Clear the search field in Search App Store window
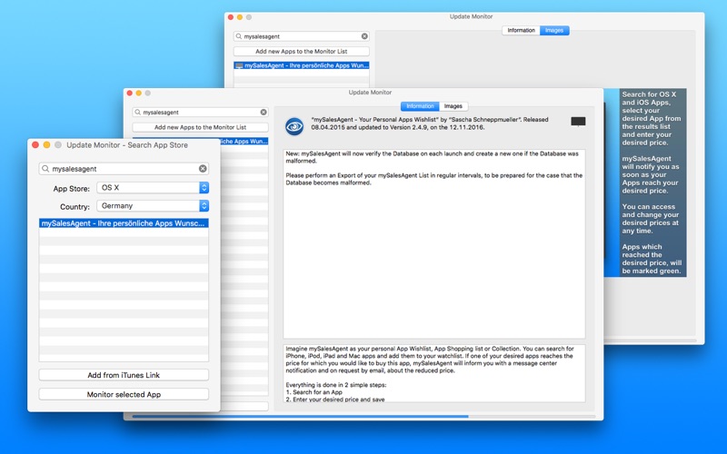This screenshot has width=727, height=454. pos(203,169)
